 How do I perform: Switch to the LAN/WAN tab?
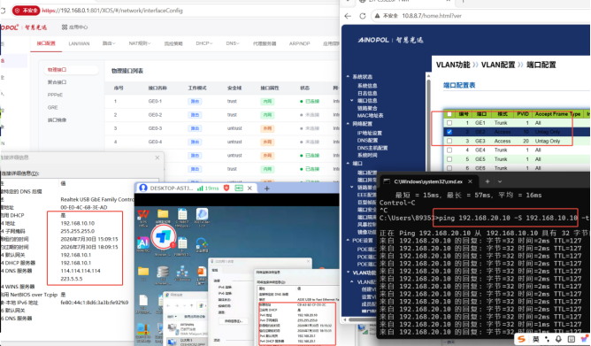pyautogui.click(x=79, y=43)
